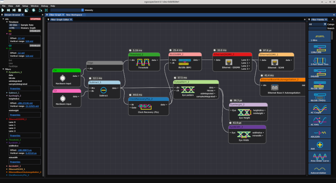
Task: Click C2 offset value -12 mV
Action: (x=21, y=38)
